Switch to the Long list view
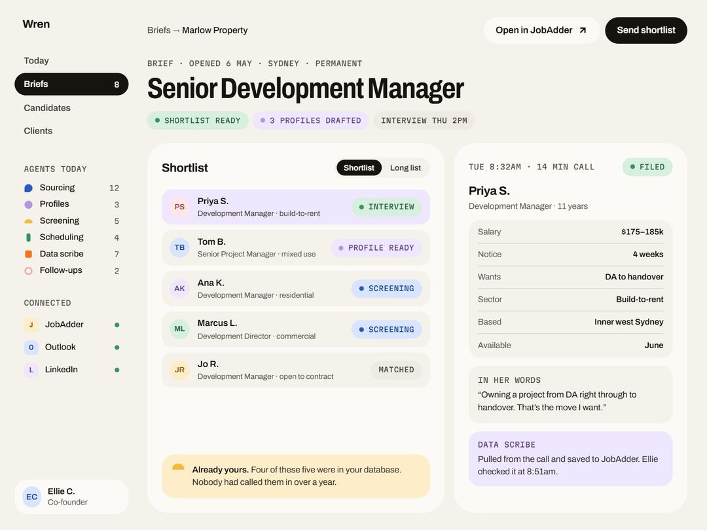Screen dimensions: 707x530 (x=405, y=168)
